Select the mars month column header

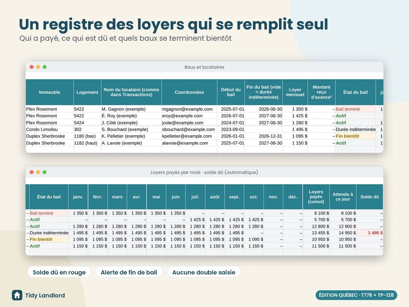117,197
